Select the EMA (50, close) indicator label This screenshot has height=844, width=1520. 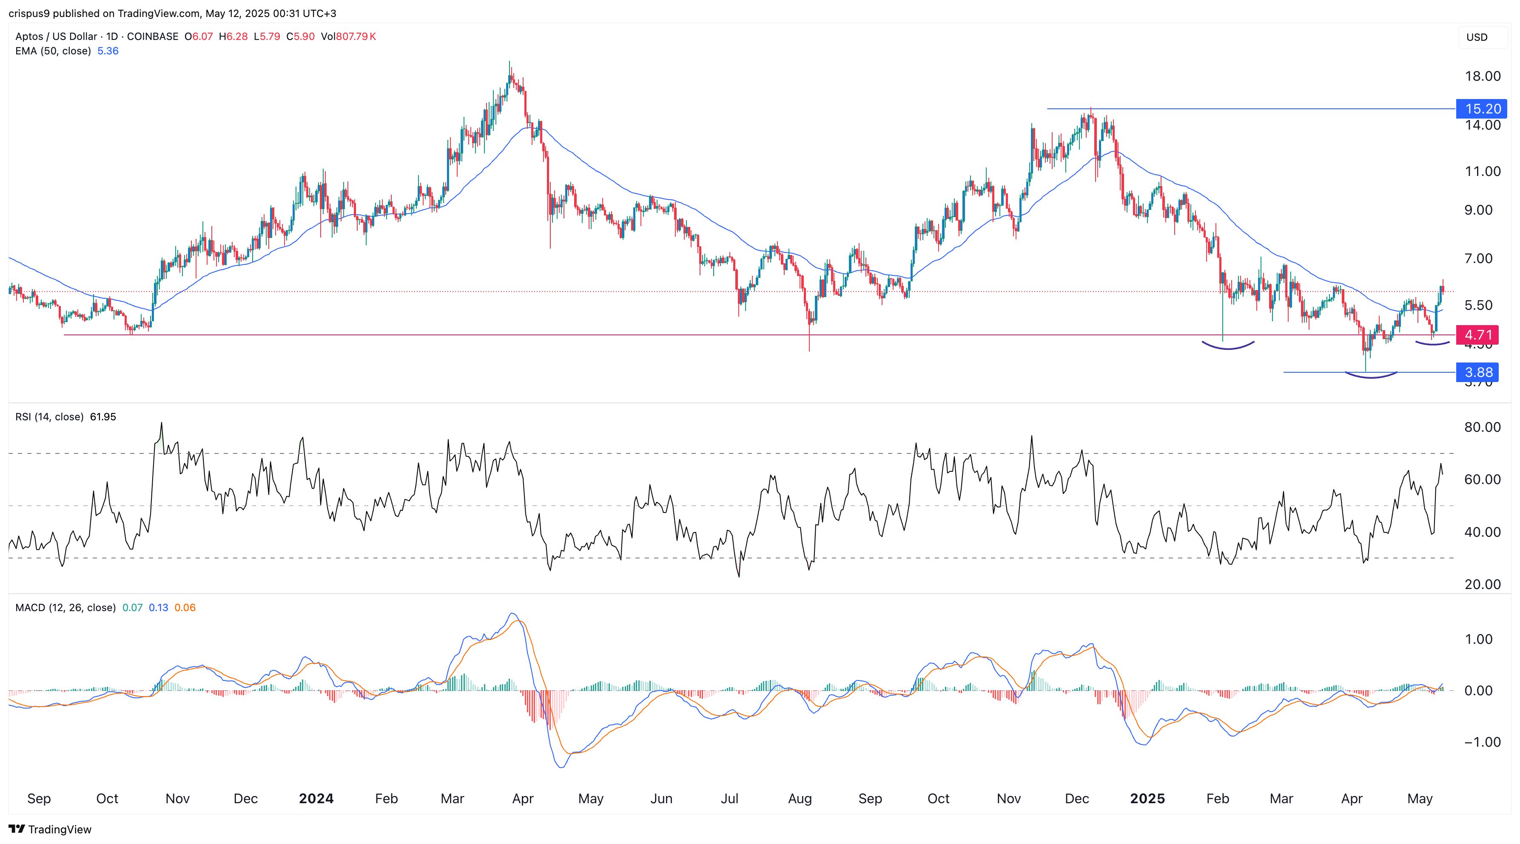click(52, 51)
